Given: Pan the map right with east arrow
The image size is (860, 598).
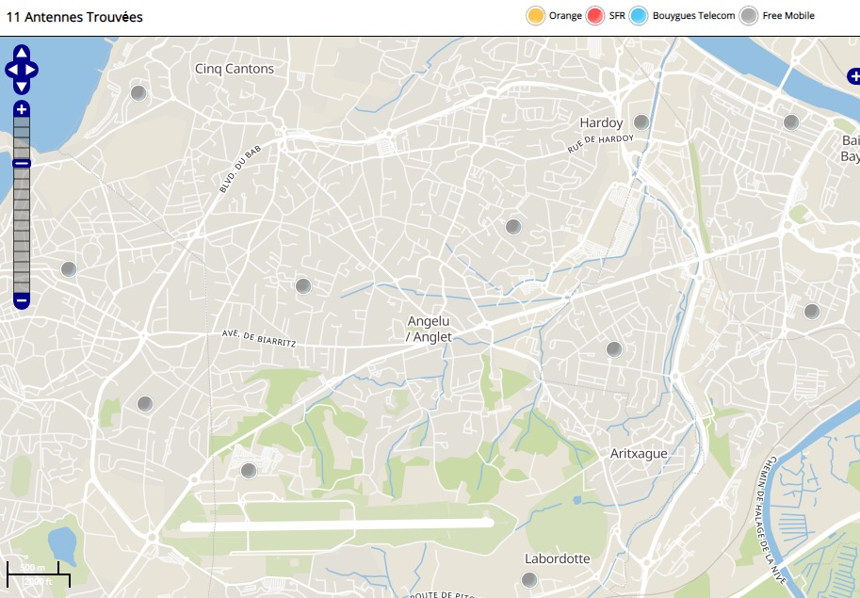Looking at the screenshot, I should pyautogui.click(x=32, y=70).
